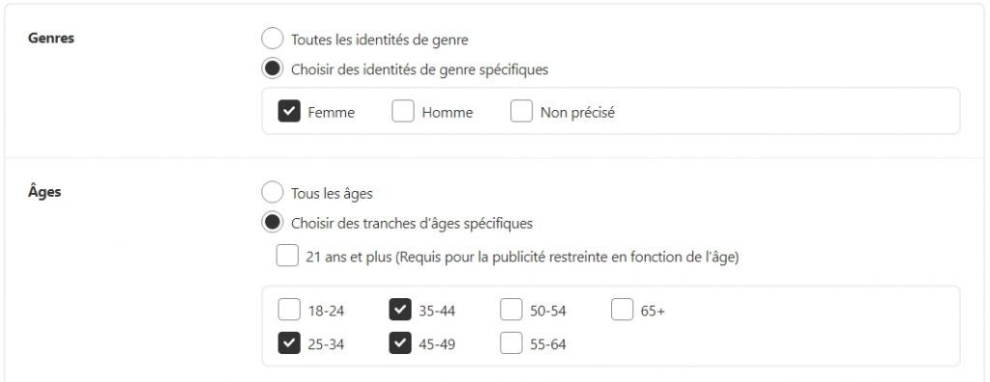This screenshot has height=382, width=990.
Task: Click the 'Âges' section heading
Action: 44,191
